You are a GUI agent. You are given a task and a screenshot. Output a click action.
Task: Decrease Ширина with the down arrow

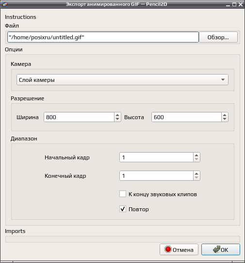(117, 119)
